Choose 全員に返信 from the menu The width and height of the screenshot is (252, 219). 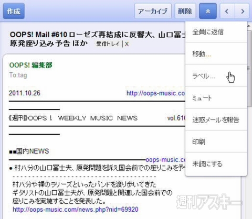click(x=216, y=32)
